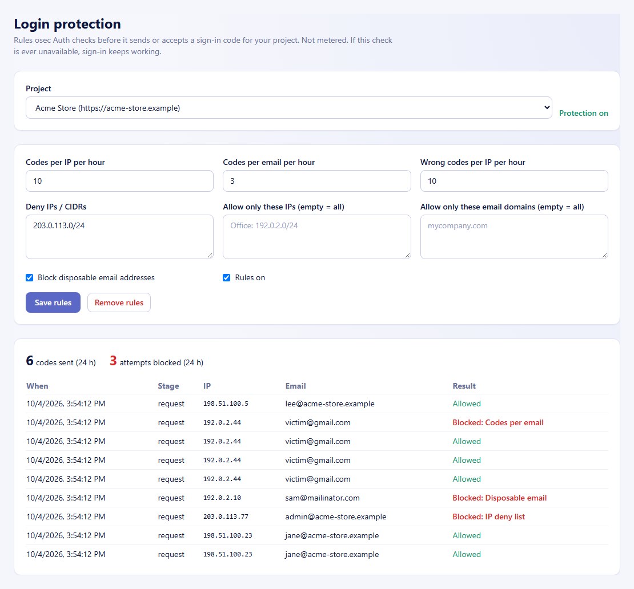
Task: Click IP address 203.0.113.77
Action: point(226,517)
